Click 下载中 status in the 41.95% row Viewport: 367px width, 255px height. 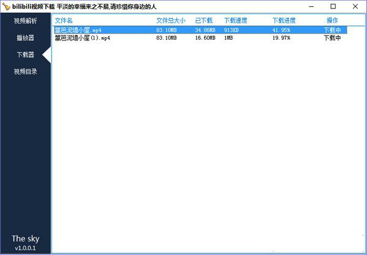tap(332, 30)
